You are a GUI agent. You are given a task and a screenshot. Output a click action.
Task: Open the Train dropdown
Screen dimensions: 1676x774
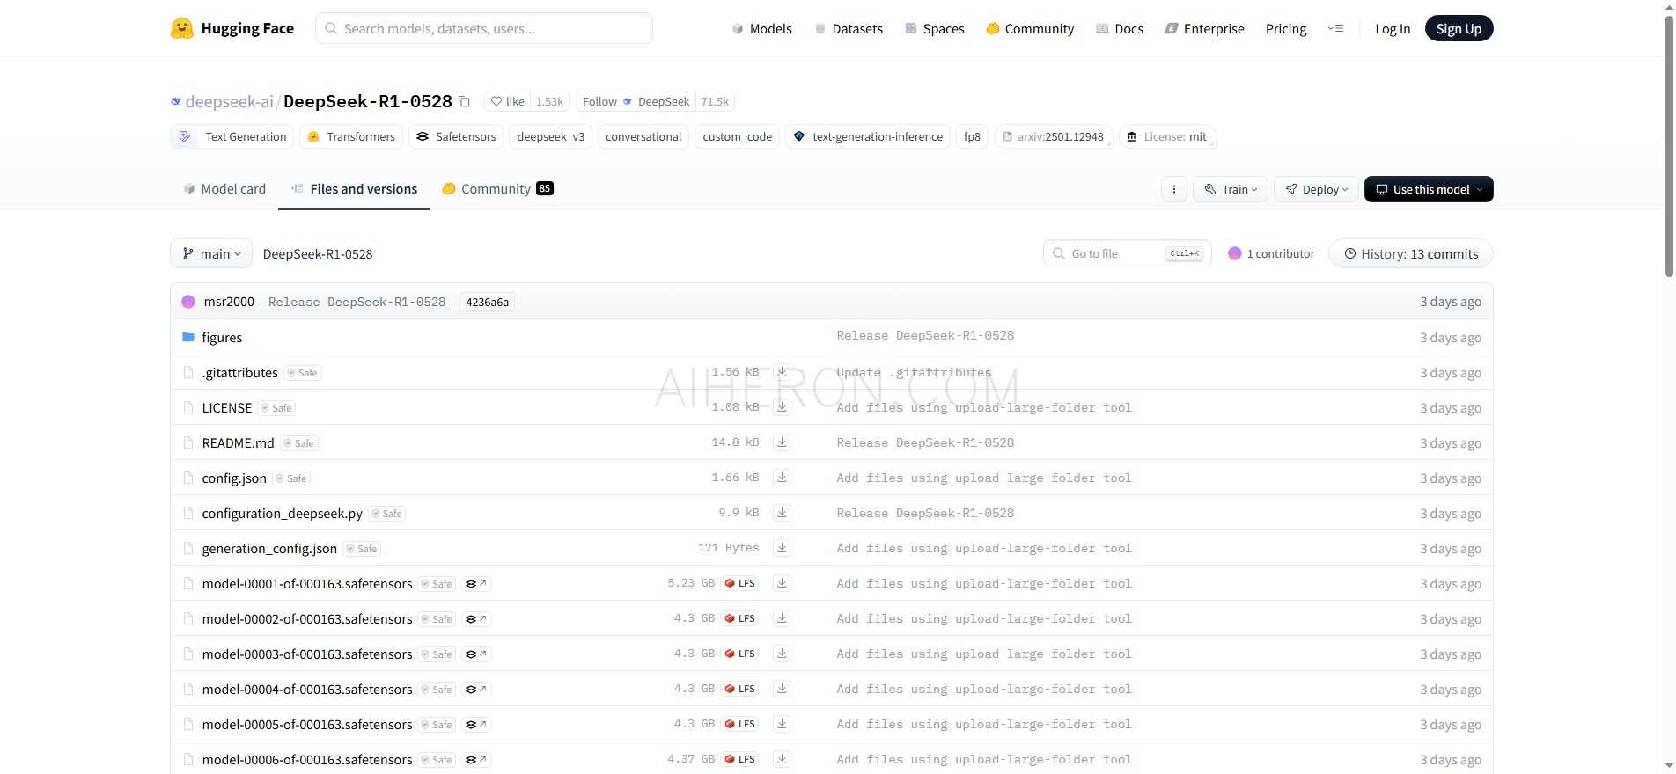point(1230,189)
